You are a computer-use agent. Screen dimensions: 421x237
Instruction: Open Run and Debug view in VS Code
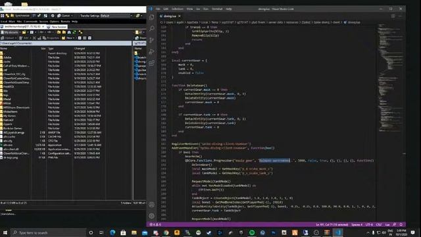(152, 51)
